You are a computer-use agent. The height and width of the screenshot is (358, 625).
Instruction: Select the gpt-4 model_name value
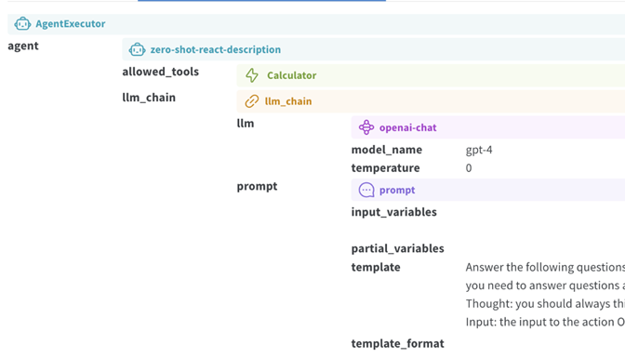[479, 150]
